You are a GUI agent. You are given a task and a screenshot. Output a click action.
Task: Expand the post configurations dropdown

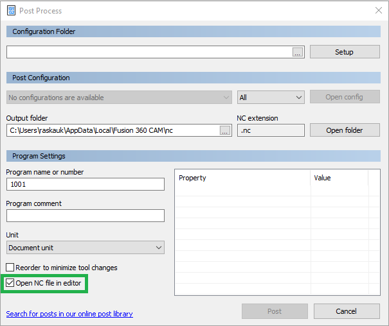[119, 98]
